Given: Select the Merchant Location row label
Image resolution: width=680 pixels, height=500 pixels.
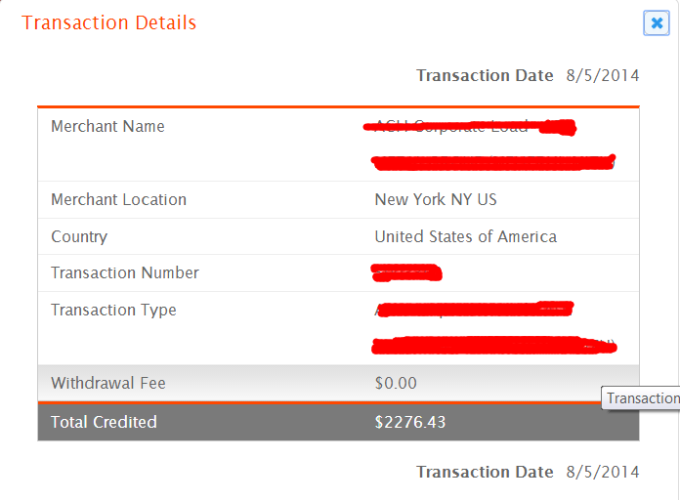Looking at the screenshot, I should coord(119,199).
